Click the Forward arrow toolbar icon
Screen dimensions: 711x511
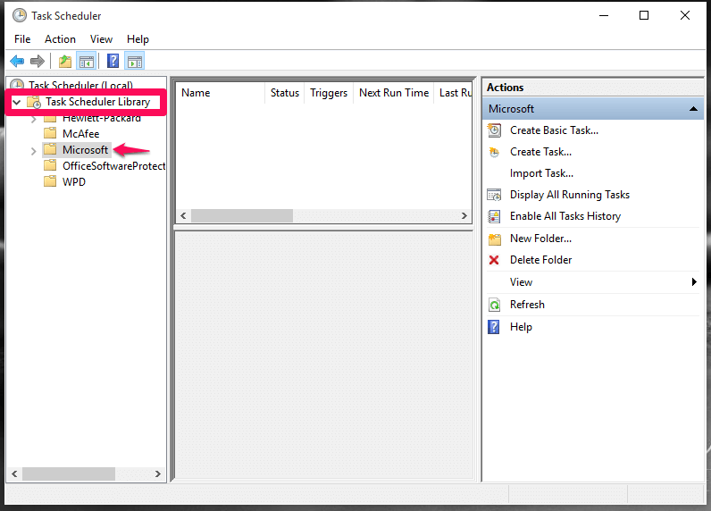[38, 61]
